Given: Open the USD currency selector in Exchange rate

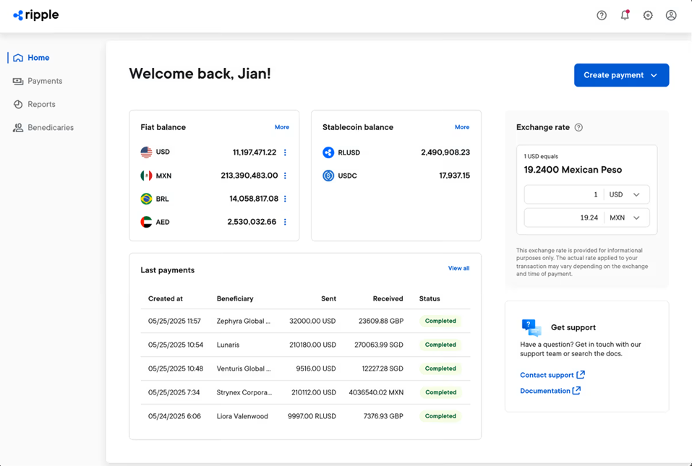Looking at the screenshot, I should 627,194.
